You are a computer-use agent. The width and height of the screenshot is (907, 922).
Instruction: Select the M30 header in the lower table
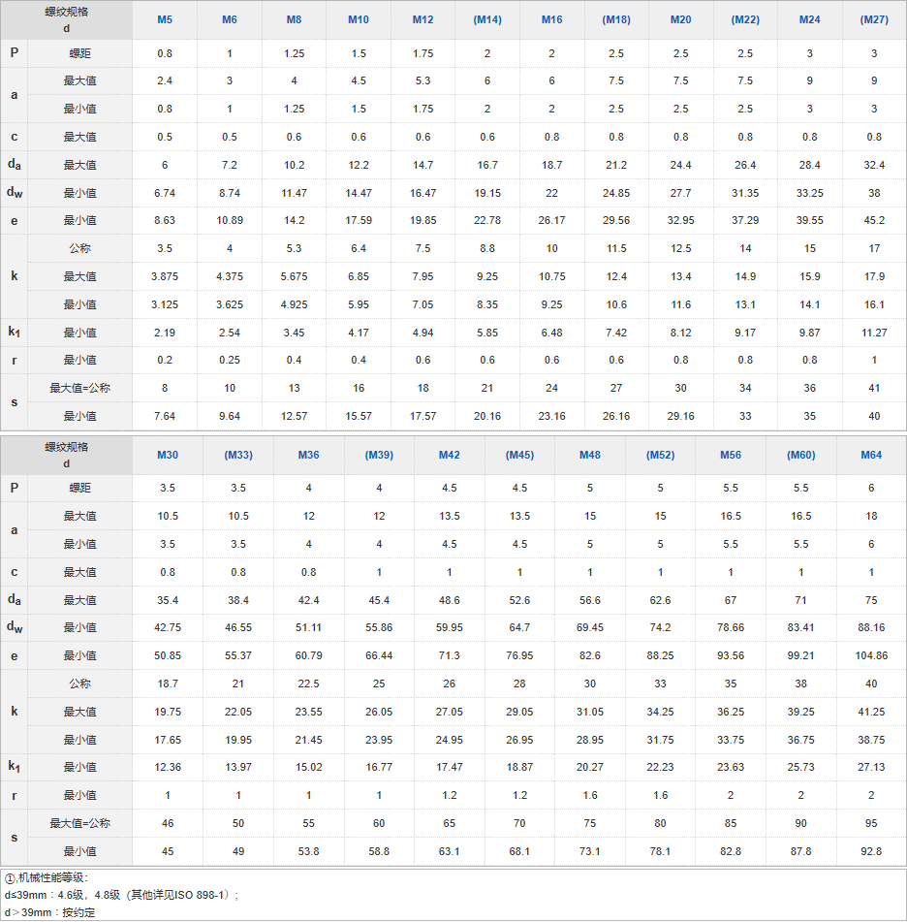[168, 456]
